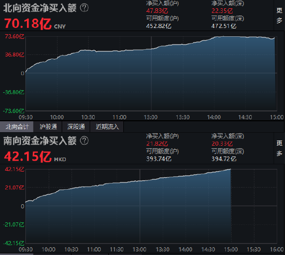
Task: Open the 近期流入 tab
Action: click(x=107, y=126)
